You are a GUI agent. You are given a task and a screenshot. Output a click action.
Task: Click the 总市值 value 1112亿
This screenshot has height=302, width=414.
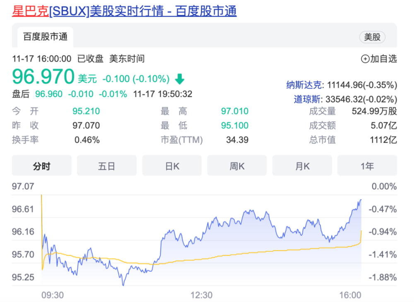pos(383,140)
